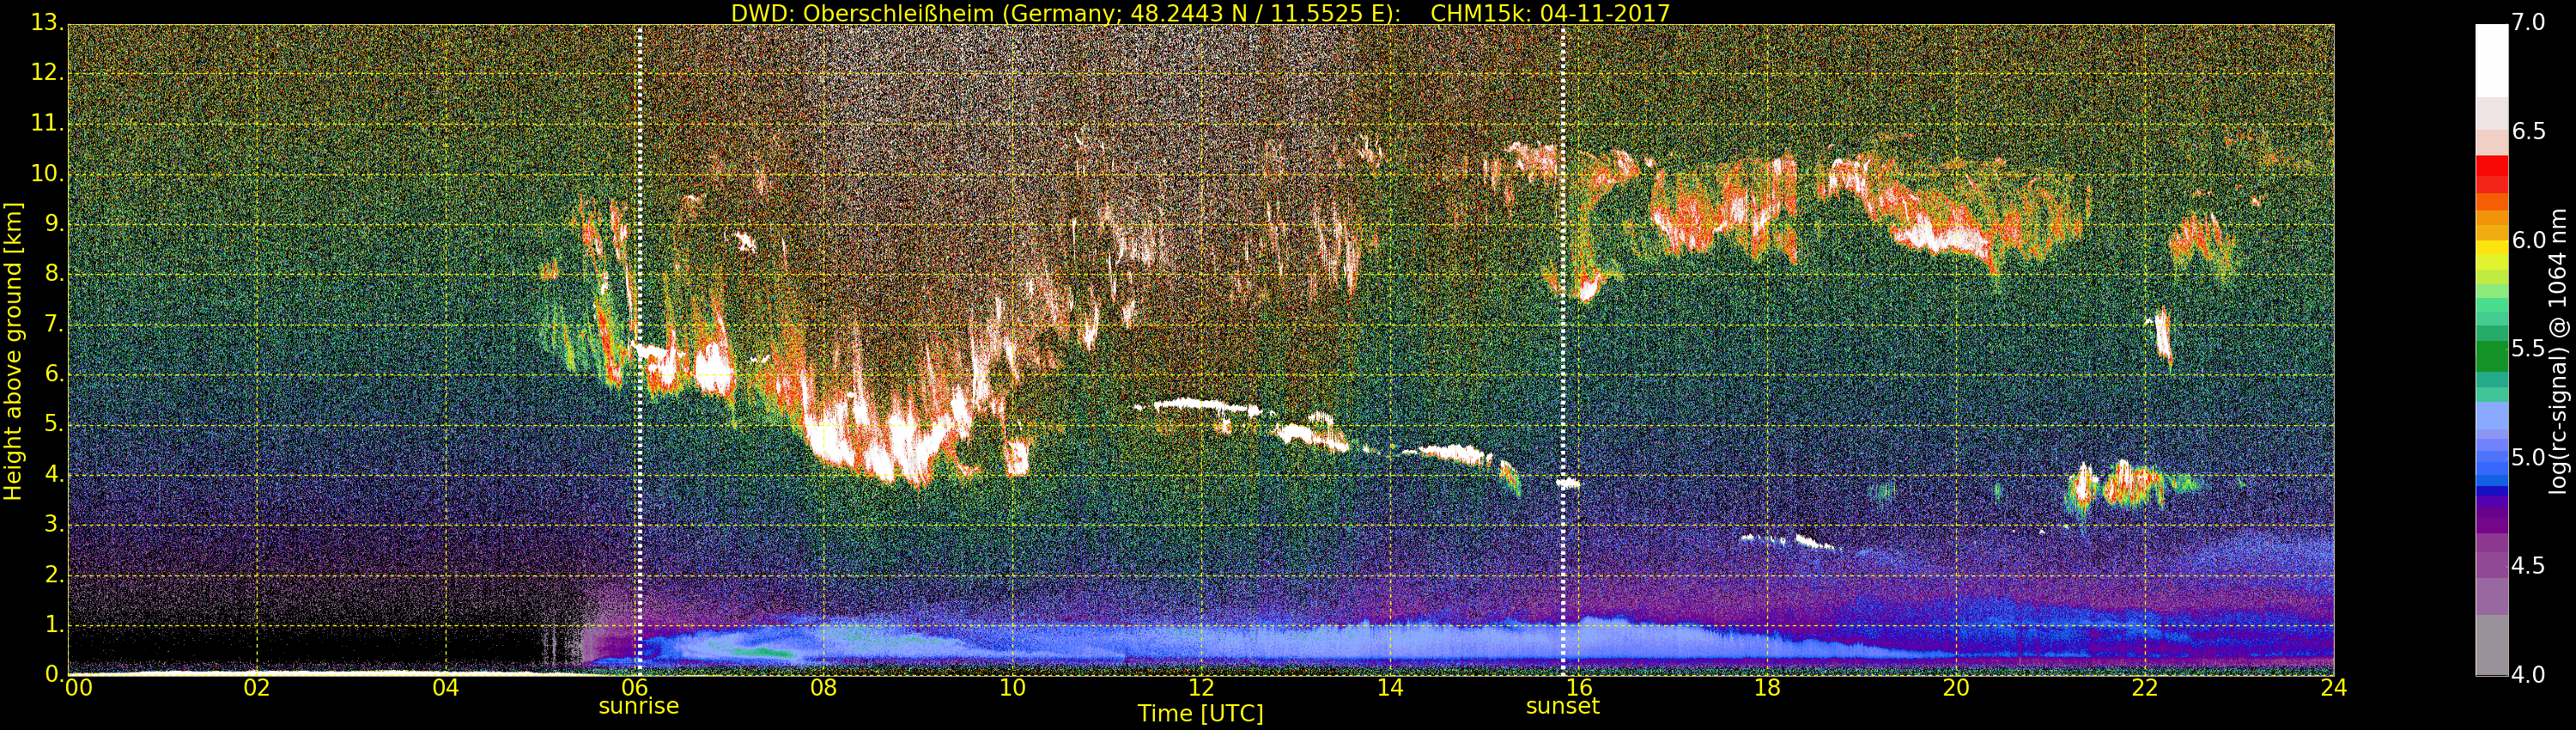
Task: Click the x-axis tick label '18'
Action: point(1768,688)
